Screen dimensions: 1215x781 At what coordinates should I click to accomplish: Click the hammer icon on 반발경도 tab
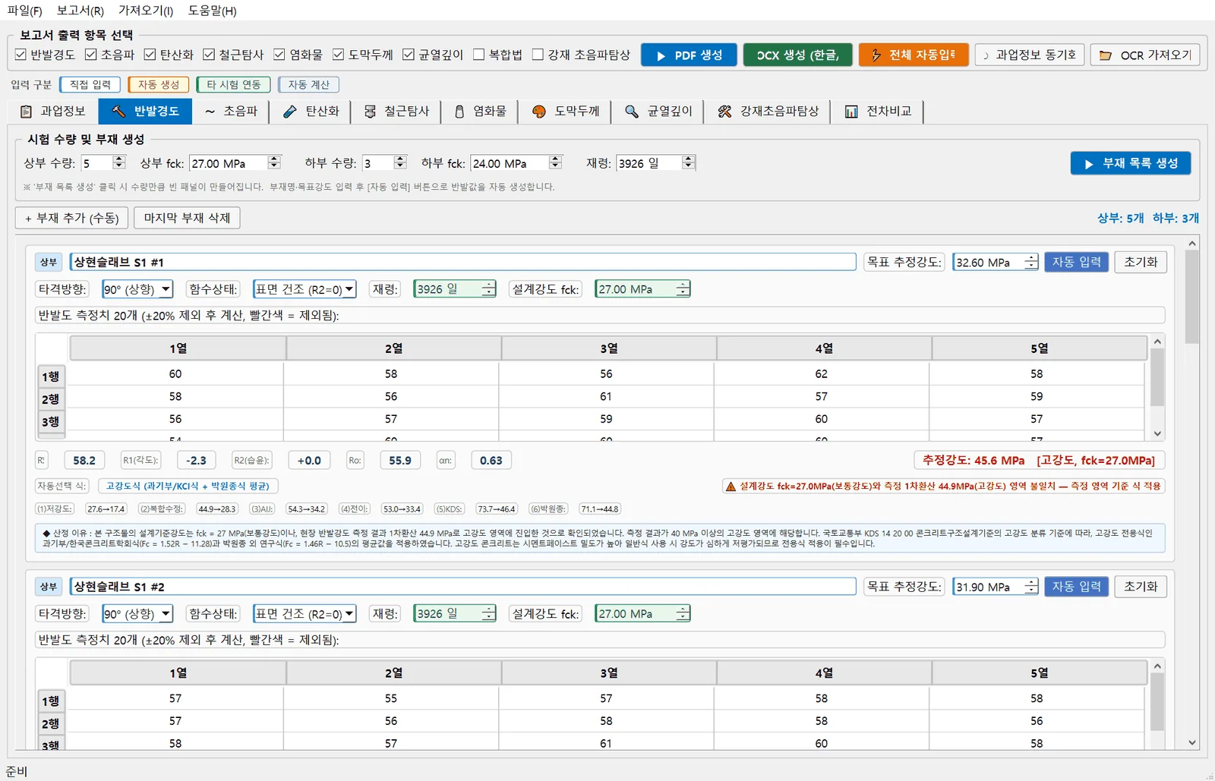[x=118, y=112]
